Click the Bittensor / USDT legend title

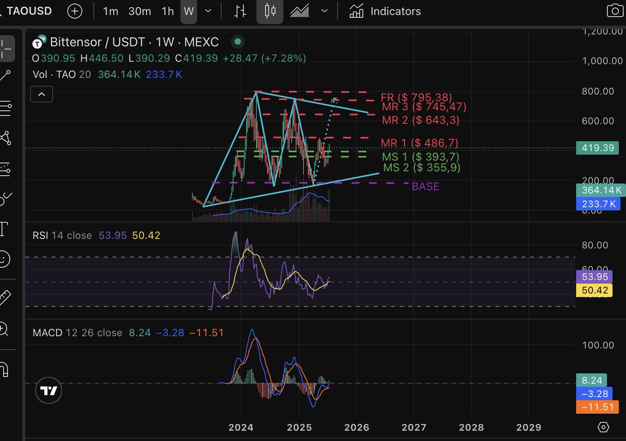tap(134, 42)
